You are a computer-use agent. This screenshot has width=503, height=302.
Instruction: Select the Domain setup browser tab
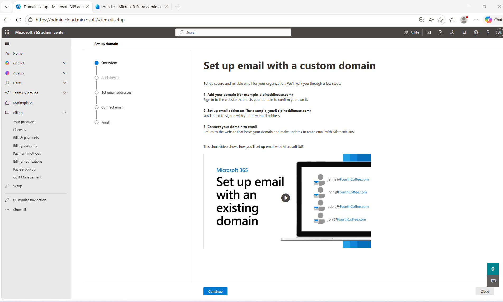[53, 7]
